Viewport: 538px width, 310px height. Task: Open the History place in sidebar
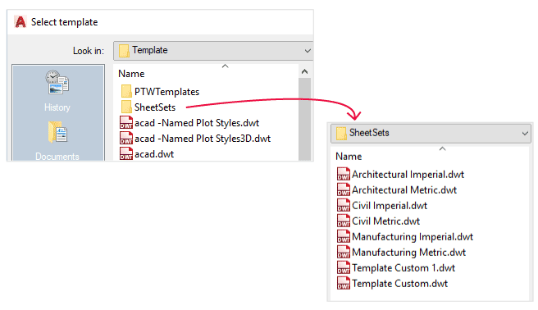click(x=57, y=91)
